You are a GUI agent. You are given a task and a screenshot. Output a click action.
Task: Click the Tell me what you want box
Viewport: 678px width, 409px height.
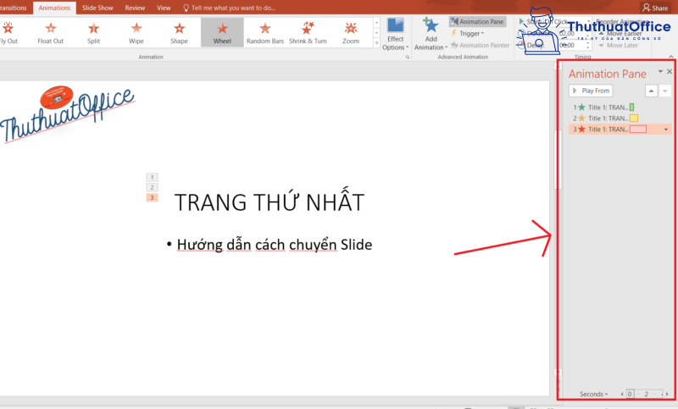(229, 8)
